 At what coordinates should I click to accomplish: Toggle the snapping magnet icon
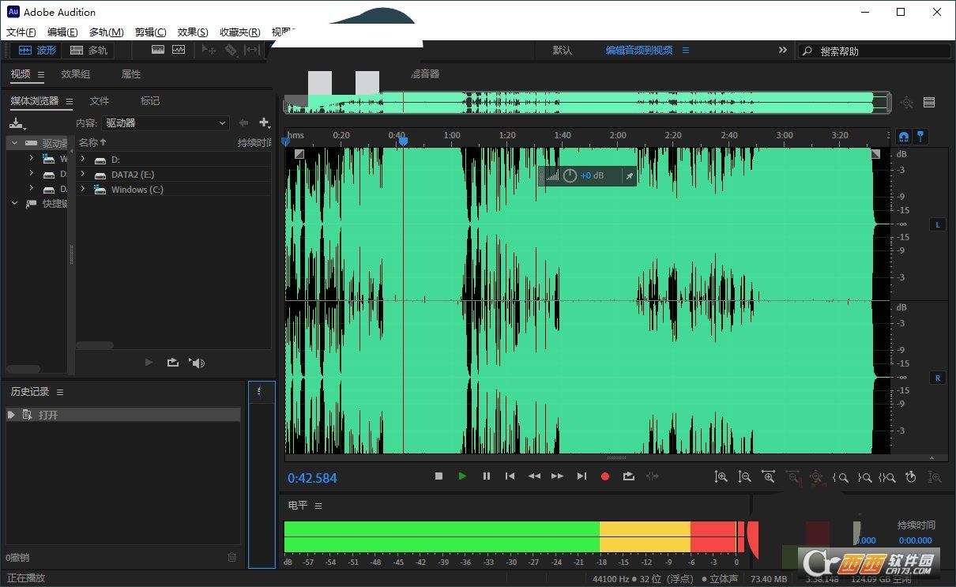(x=904, y=136)
